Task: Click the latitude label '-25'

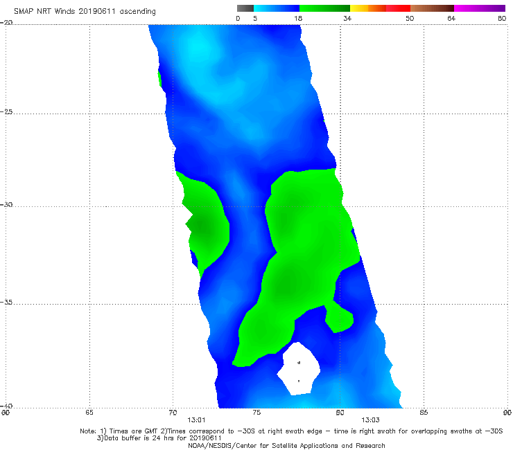Action: click(6, 111)
